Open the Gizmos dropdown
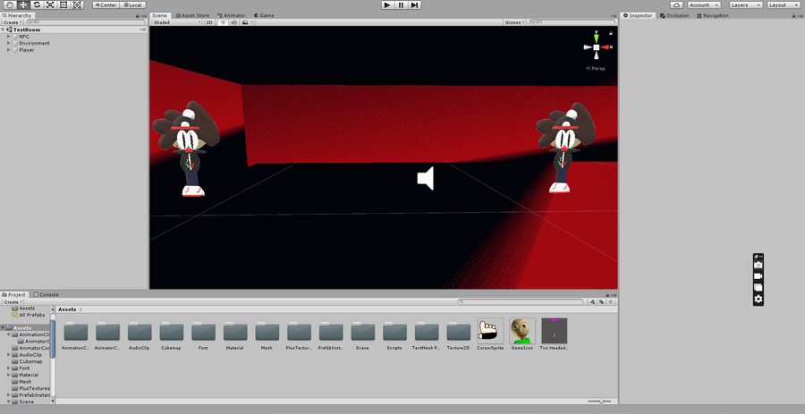Viewport: 805px width, 414px height. (x=515, y=22)
